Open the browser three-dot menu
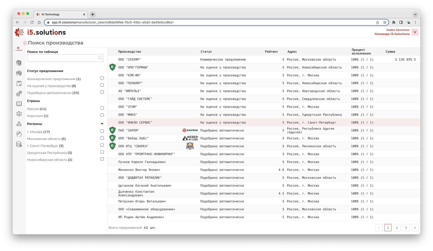433x251 pixels. 415,22
